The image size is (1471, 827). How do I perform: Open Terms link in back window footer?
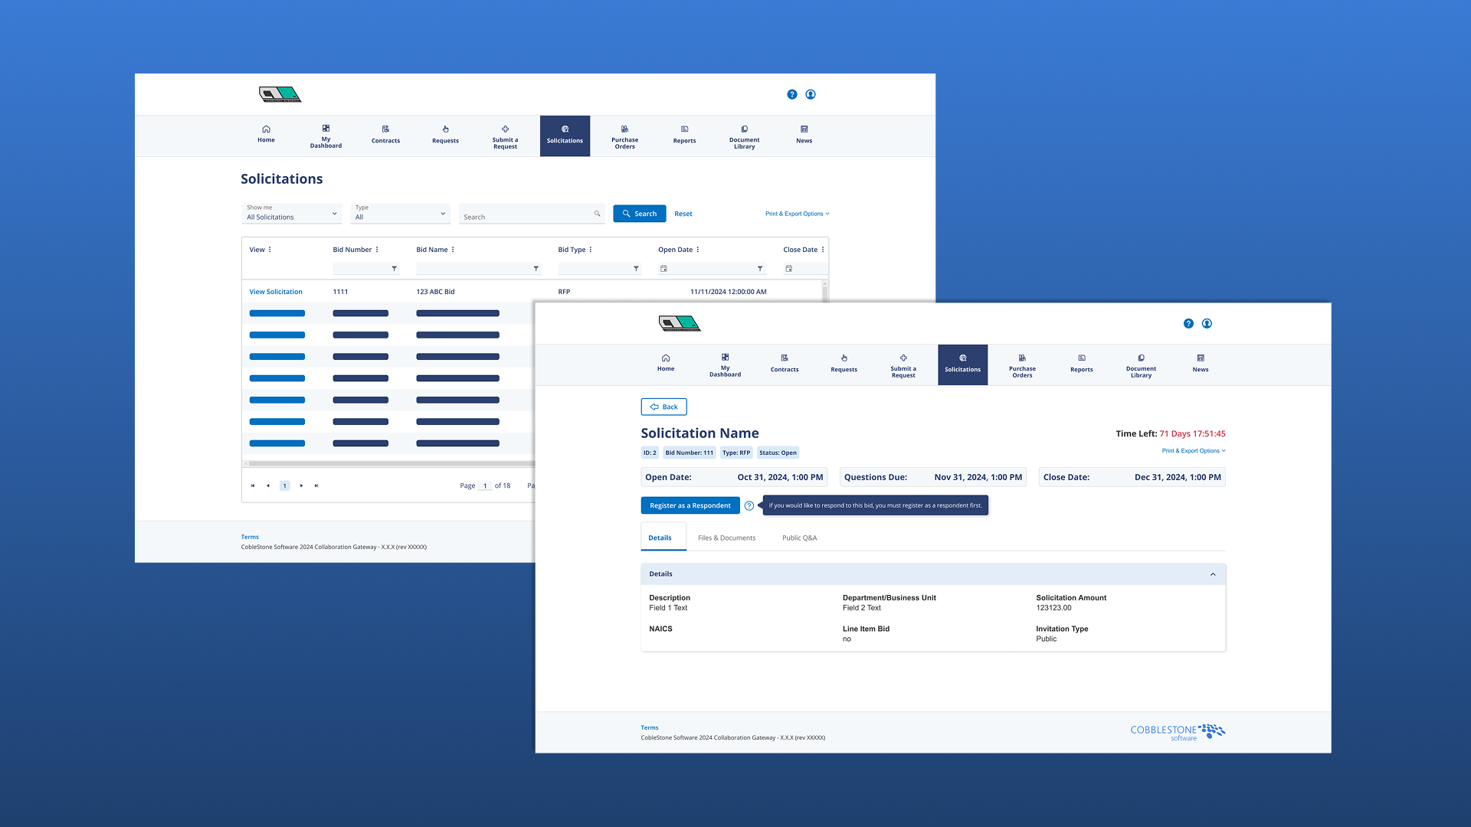tap(250, 537)
